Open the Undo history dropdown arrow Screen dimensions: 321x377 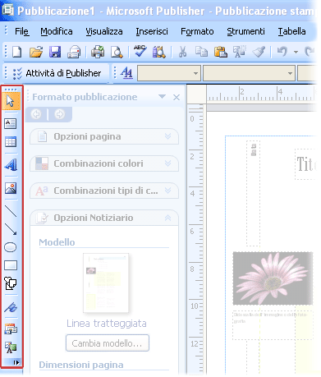pos(296,52)
